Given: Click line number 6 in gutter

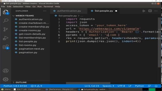Looking at the screenshot, I should (59, 35).
